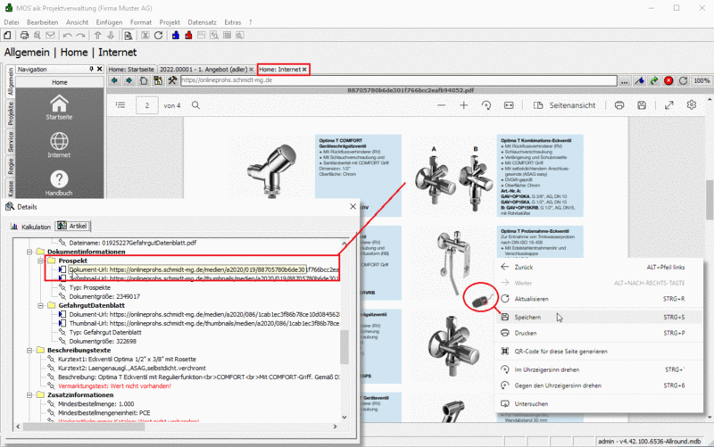Click the redo arrow in main toolbar
Viewport: 714px width, 447px height.
[80, 35]
